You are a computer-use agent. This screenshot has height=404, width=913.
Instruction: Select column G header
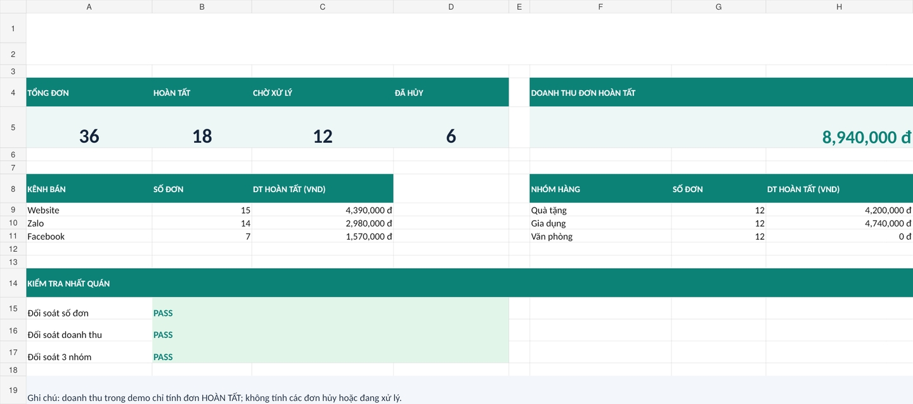click(x=718, y=6)
